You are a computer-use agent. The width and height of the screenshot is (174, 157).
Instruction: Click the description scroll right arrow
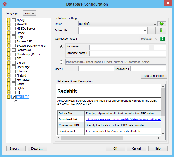[x=159, y=138]
